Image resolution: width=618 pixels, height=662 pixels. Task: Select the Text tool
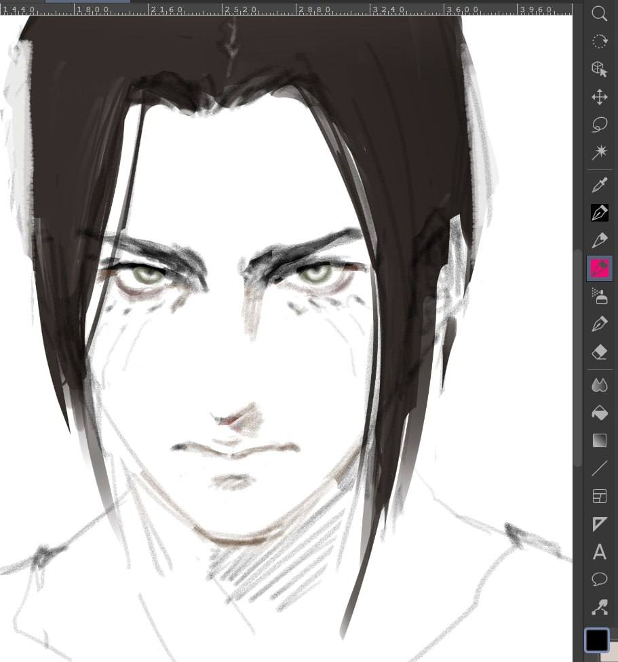click(600, 552)
